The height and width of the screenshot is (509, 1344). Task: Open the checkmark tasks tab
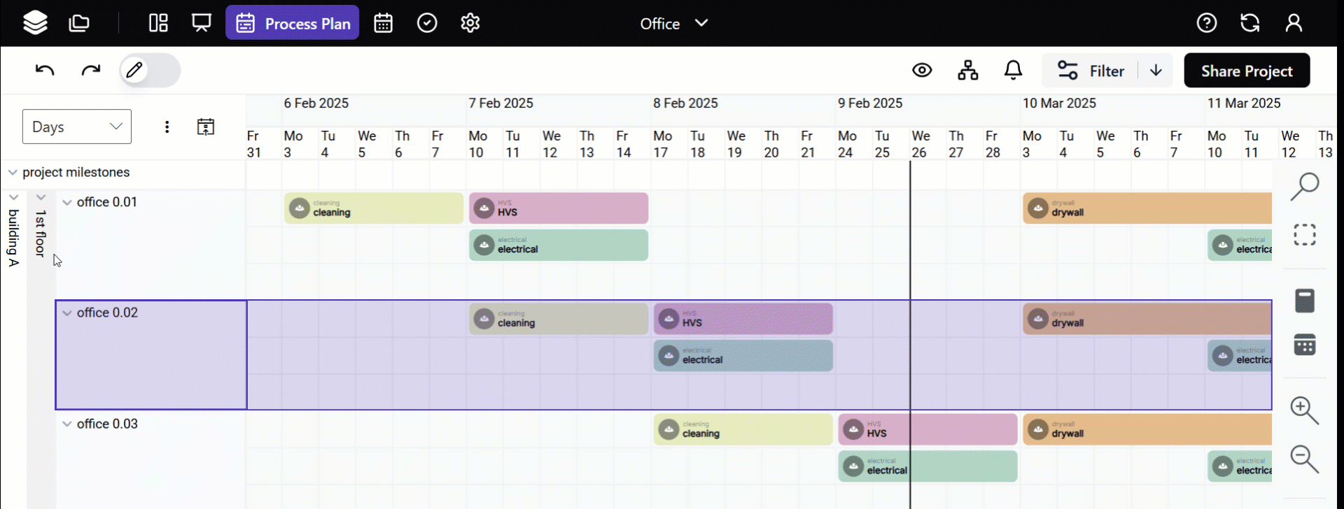tap(427, 23)
